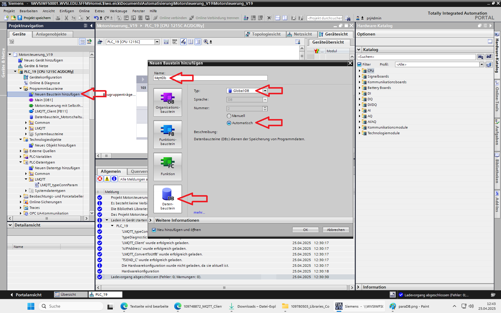Click the undo arrow icon
Screen dimensions: 501x313
tap(96, 18)
